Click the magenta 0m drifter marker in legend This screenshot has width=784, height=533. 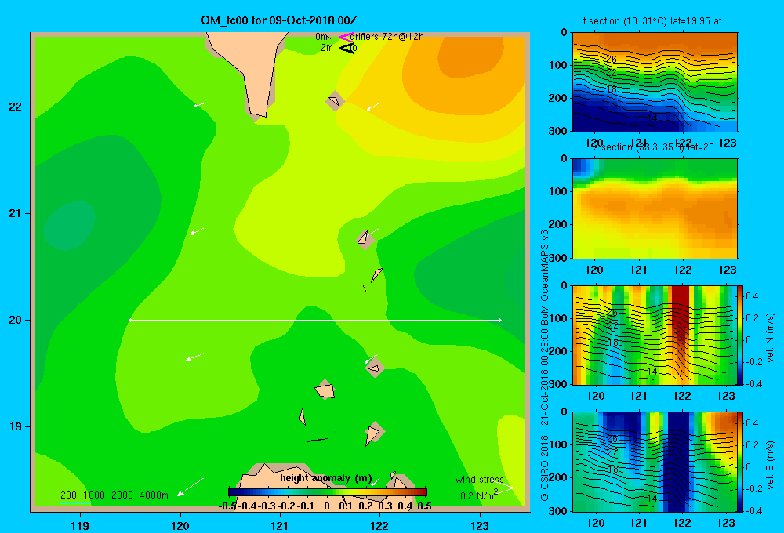(x=346, y=37)
